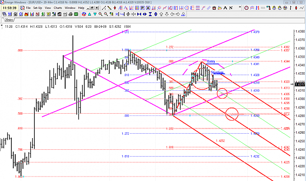Open the Set-Up menu
Screen dimensions: 306x181
[38, 8]
